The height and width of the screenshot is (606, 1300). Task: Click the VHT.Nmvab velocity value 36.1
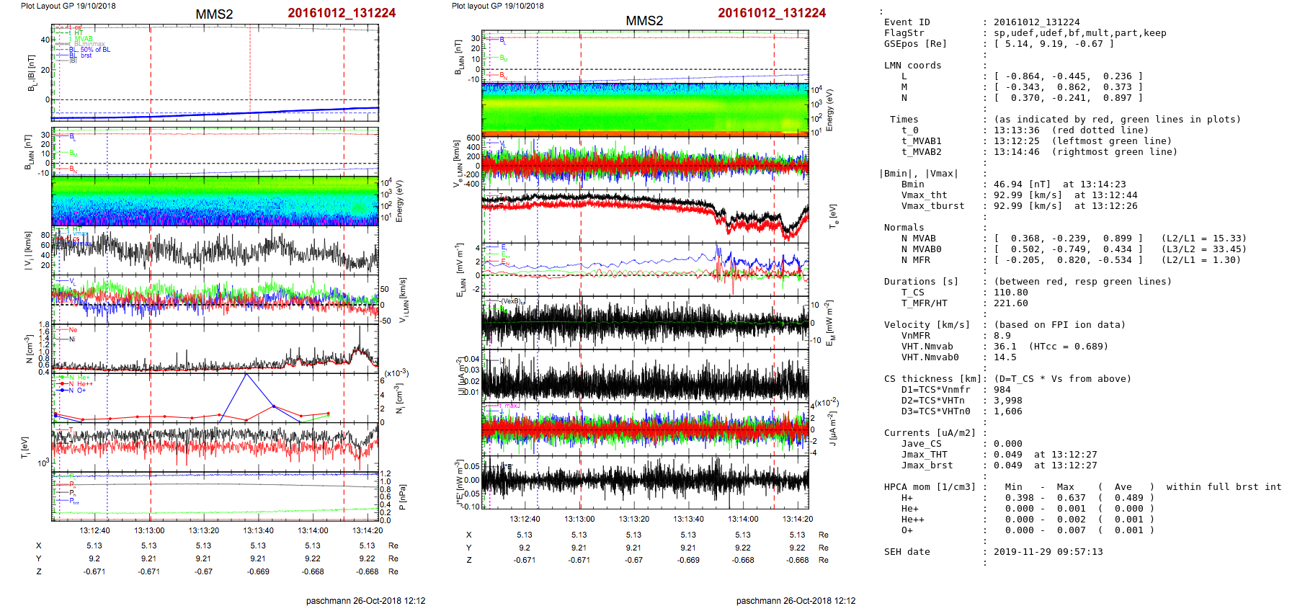click(1005, 347)
